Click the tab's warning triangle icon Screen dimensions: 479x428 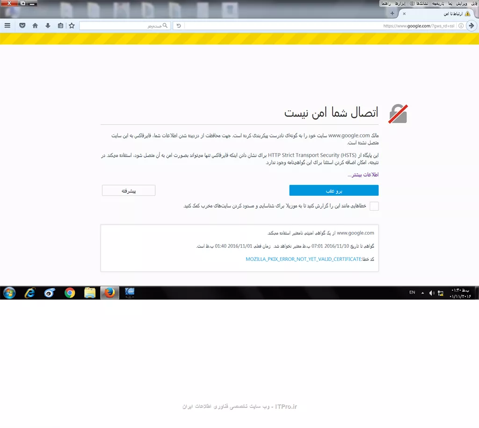click(467, 14)
